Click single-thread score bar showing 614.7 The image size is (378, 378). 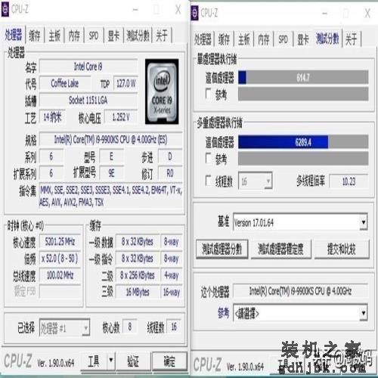[x=303, y=77]
